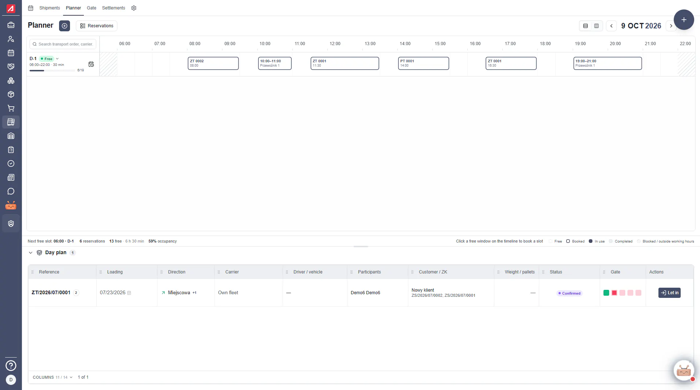The width and height of the screenshot is (700, 390).
Task: Open the shopping cart icon
Action: click(11, 108)
